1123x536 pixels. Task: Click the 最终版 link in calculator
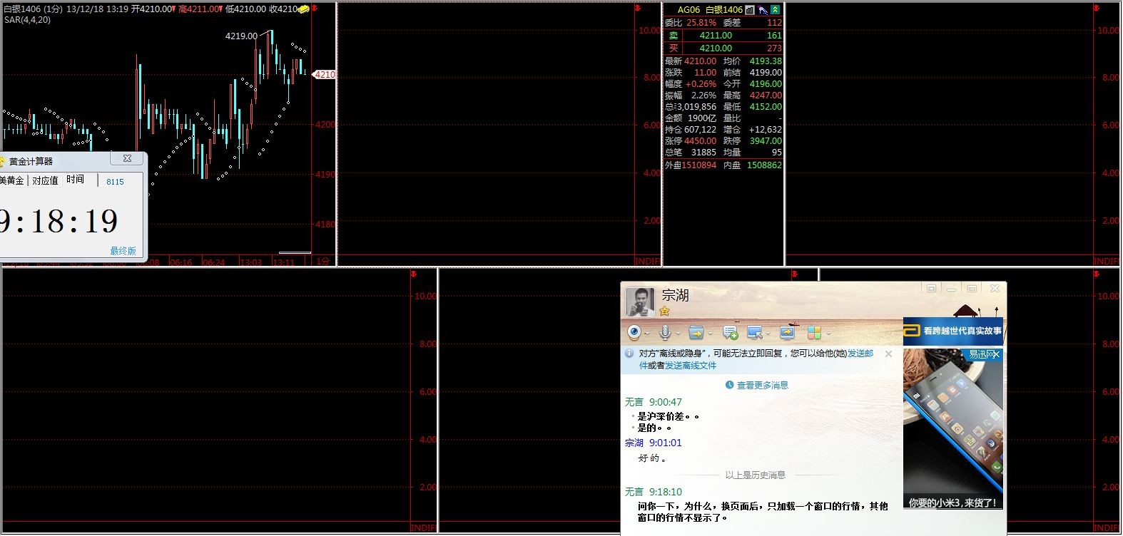[x=123, y=251]
